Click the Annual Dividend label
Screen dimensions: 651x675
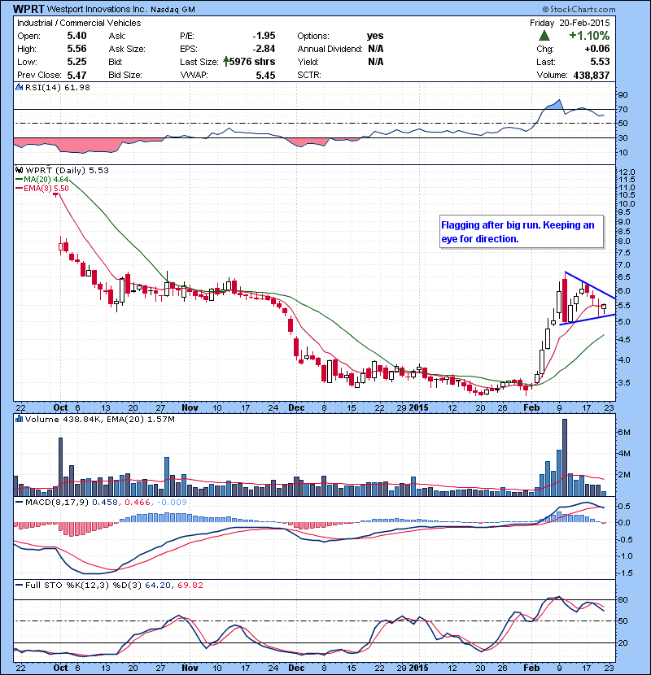330,49
